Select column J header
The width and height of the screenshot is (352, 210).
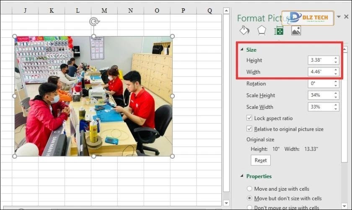[x=25, y=10]
